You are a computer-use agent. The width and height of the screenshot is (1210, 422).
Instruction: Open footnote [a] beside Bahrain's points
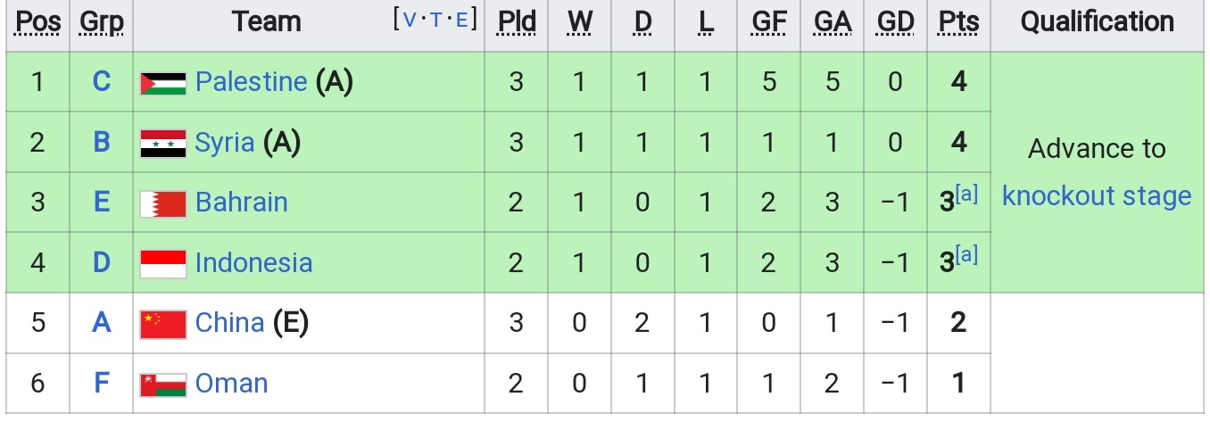pos(966,194)
